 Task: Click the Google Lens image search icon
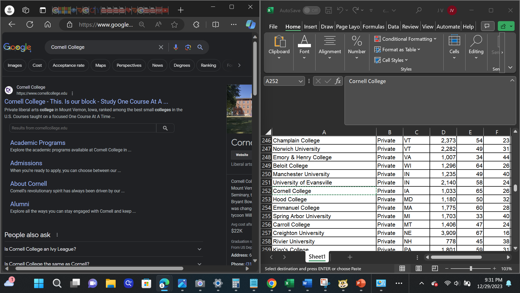tap(188, 47)
